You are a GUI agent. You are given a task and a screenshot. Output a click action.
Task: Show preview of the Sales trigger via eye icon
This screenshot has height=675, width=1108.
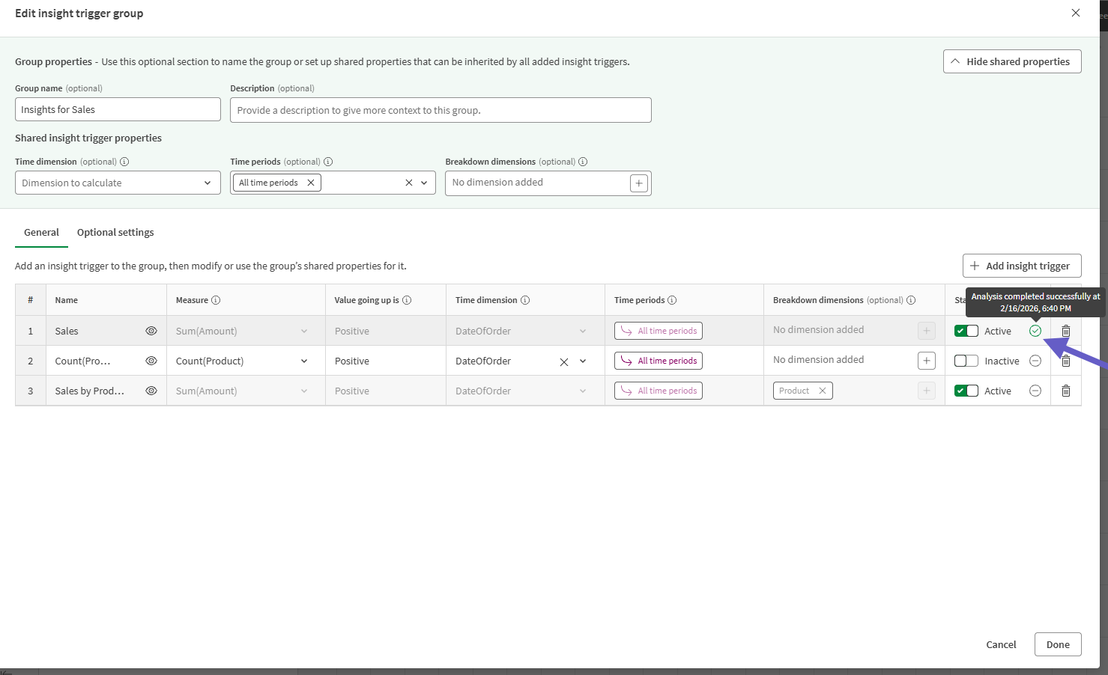click(151, 330)
